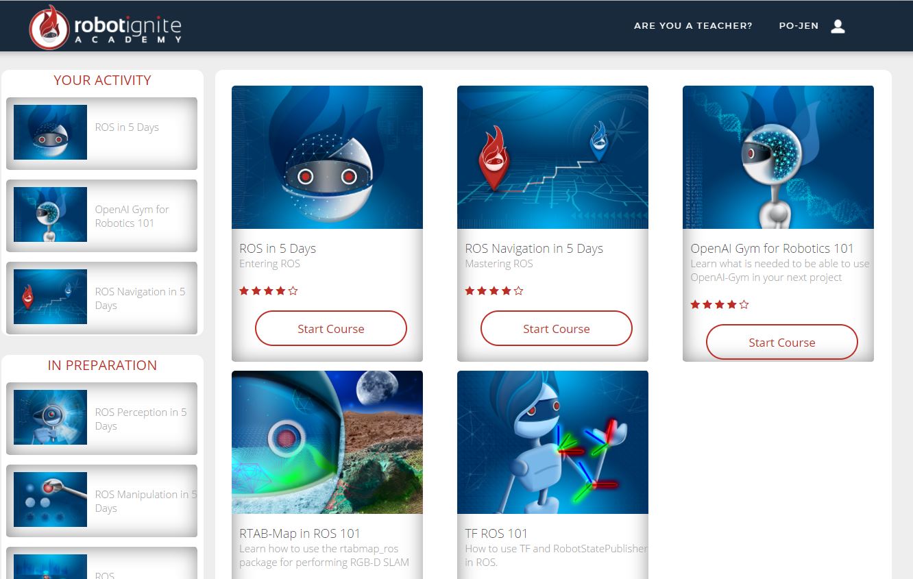This screenshot has width=913, height=579.
Task: Select ROS Perception in 5 Days thumbnail
Action: 50,417
